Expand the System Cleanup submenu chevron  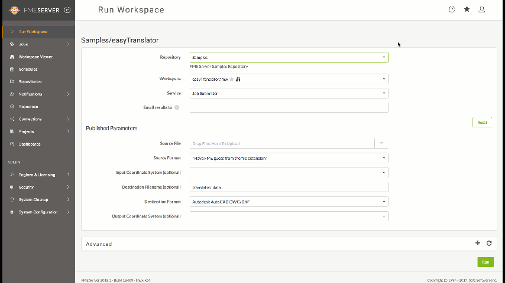click(68, 200)
